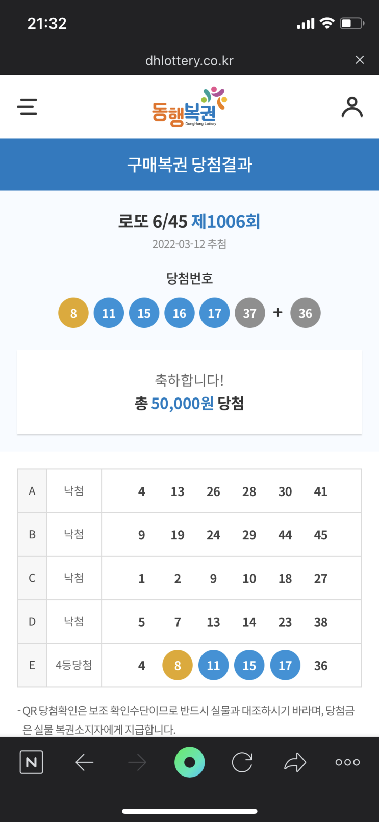379x822 pixels.
Task: Tap the user profile icon
Action: pos(352,107)
